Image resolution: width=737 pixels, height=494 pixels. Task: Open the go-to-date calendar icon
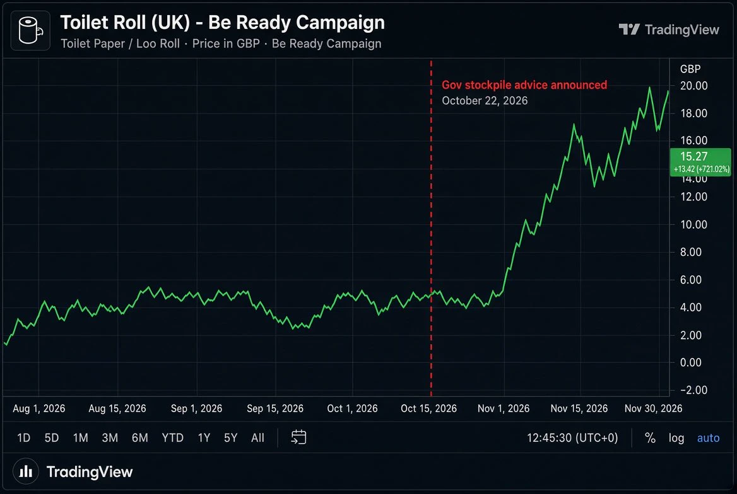point(298,437)
